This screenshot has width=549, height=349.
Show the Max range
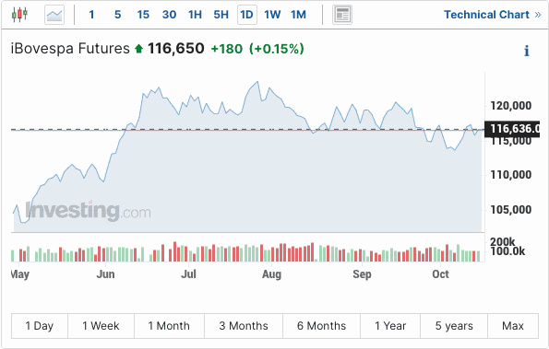click(513, 326)
